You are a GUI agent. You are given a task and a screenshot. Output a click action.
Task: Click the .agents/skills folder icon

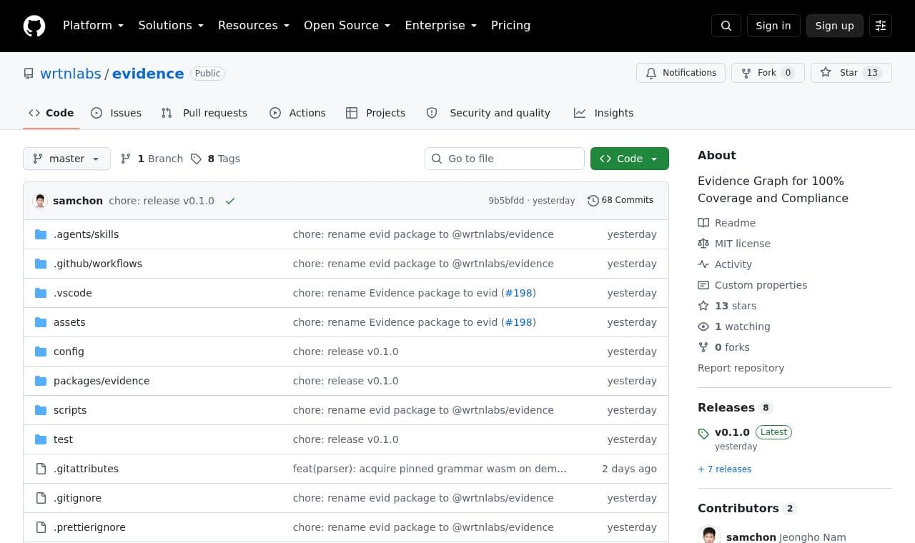(41, 234)
